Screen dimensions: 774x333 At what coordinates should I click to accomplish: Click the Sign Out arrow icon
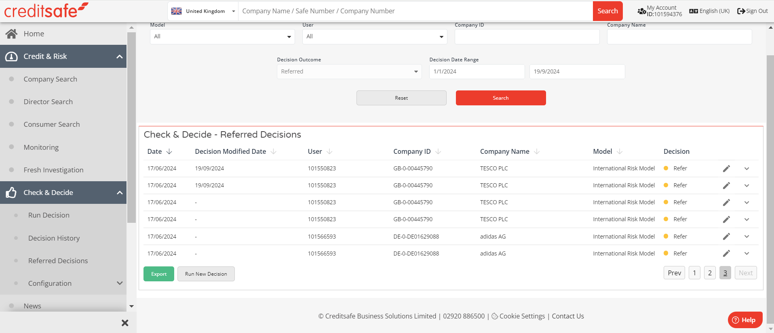click(x=741, y=11)
